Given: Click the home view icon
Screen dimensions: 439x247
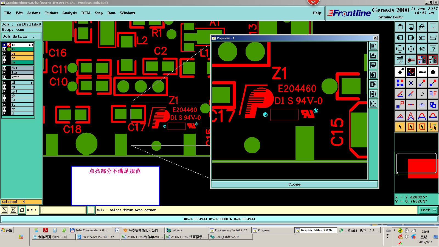Looking at the screenshot, I should 422,27.
